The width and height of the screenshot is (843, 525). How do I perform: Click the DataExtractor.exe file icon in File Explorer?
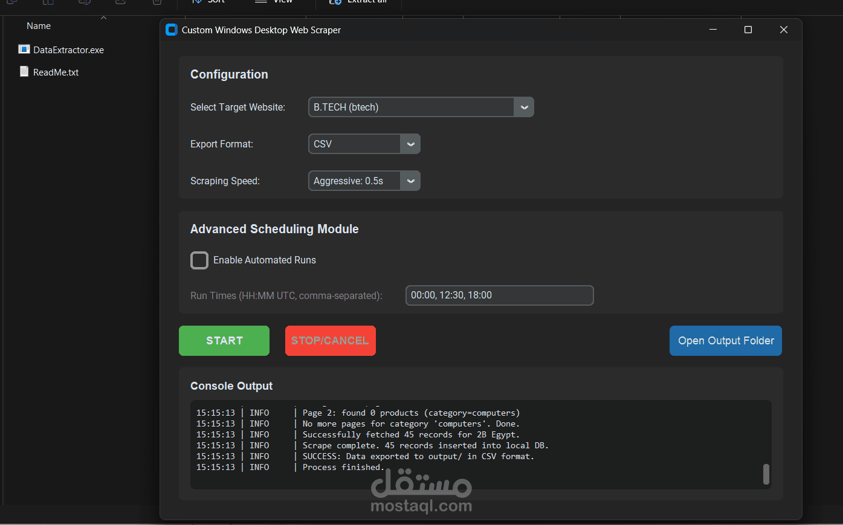pos(24,50)
